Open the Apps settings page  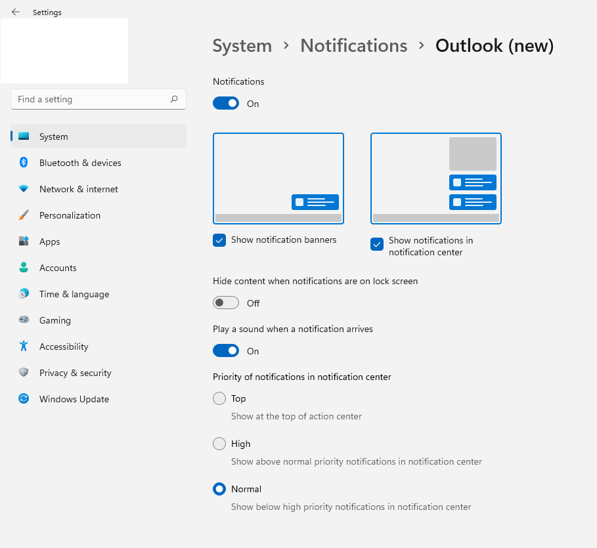(x=49, y=242)
